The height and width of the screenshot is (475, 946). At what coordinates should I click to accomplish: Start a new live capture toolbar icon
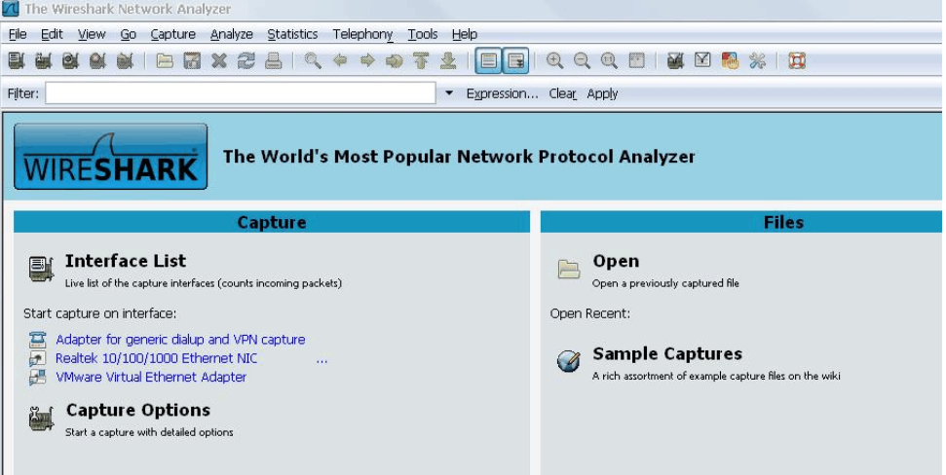(x=70, y=61)
